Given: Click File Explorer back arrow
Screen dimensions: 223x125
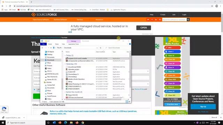Looking at the screenshot, I should (43, 48).
